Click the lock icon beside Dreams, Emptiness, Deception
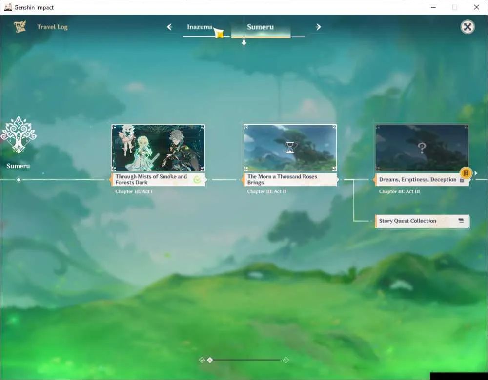 coord(462,180)
